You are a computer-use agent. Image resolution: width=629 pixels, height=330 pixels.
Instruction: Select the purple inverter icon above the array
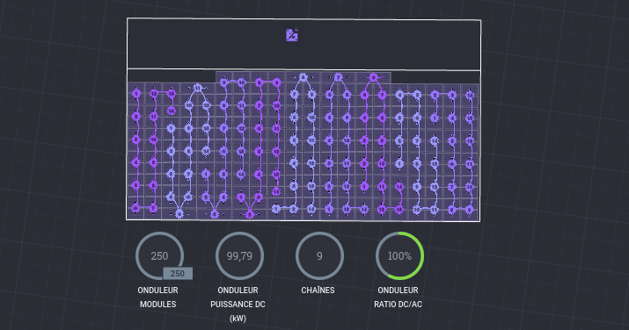292,35
